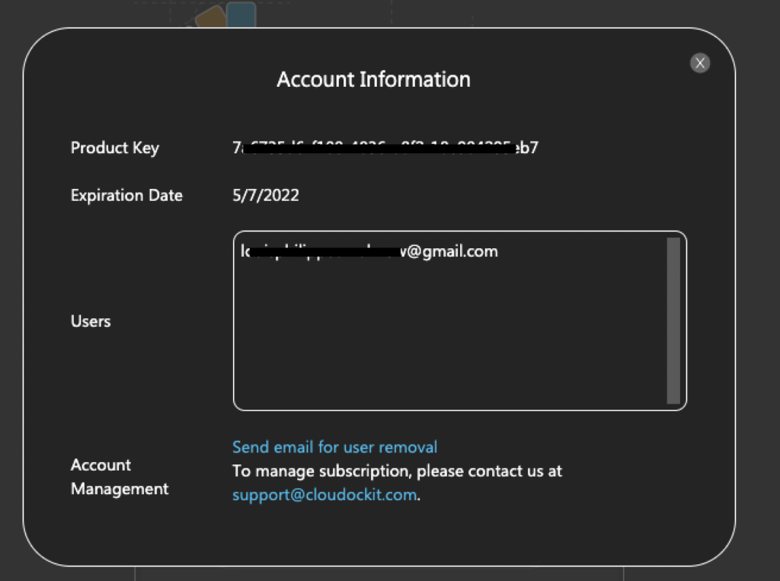The image size is (780, 581).
Task: Close the Account Information dialog
Action: 700,63
